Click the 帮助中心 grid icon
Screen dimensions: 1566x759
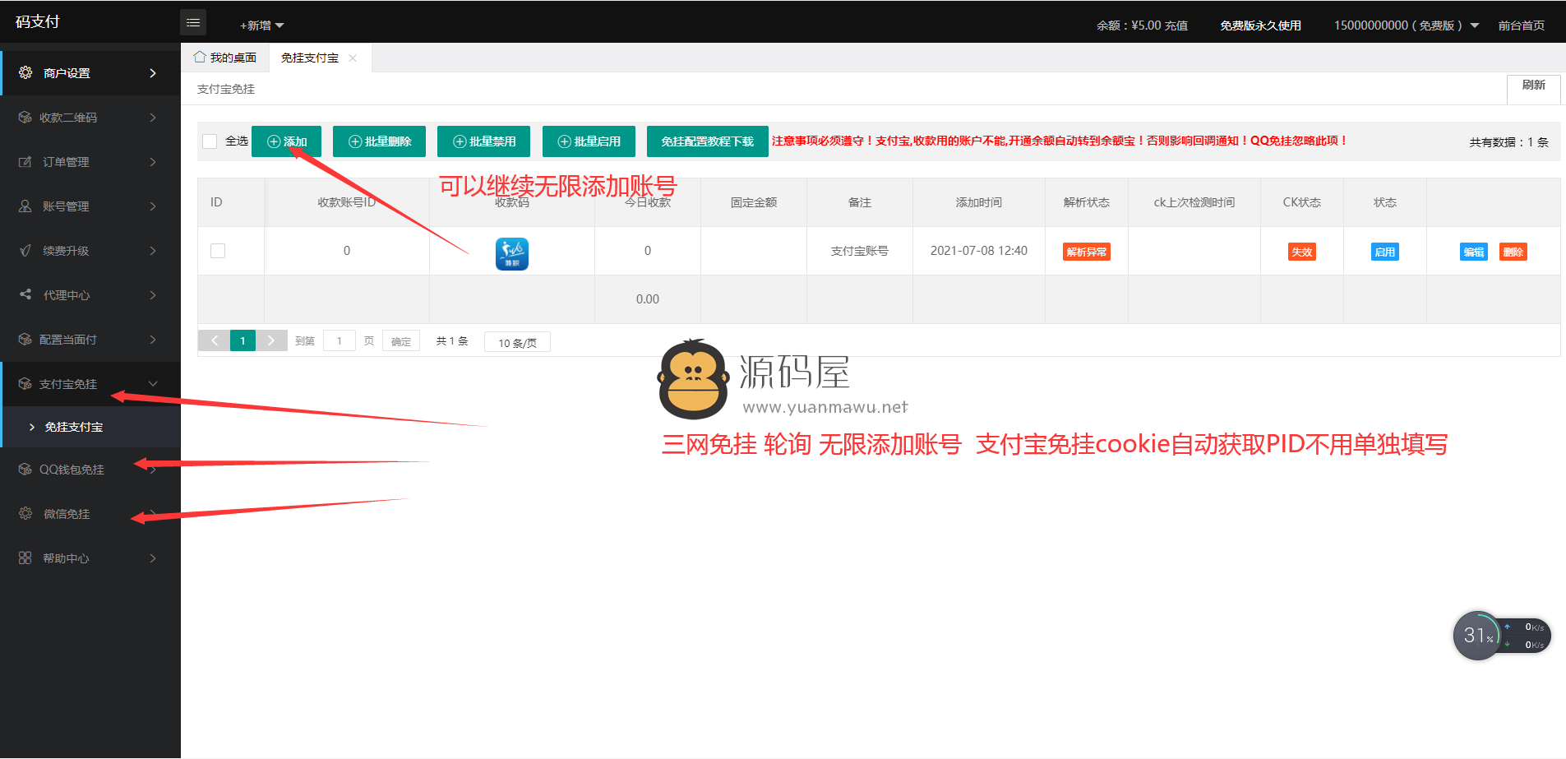coord(25,558)
